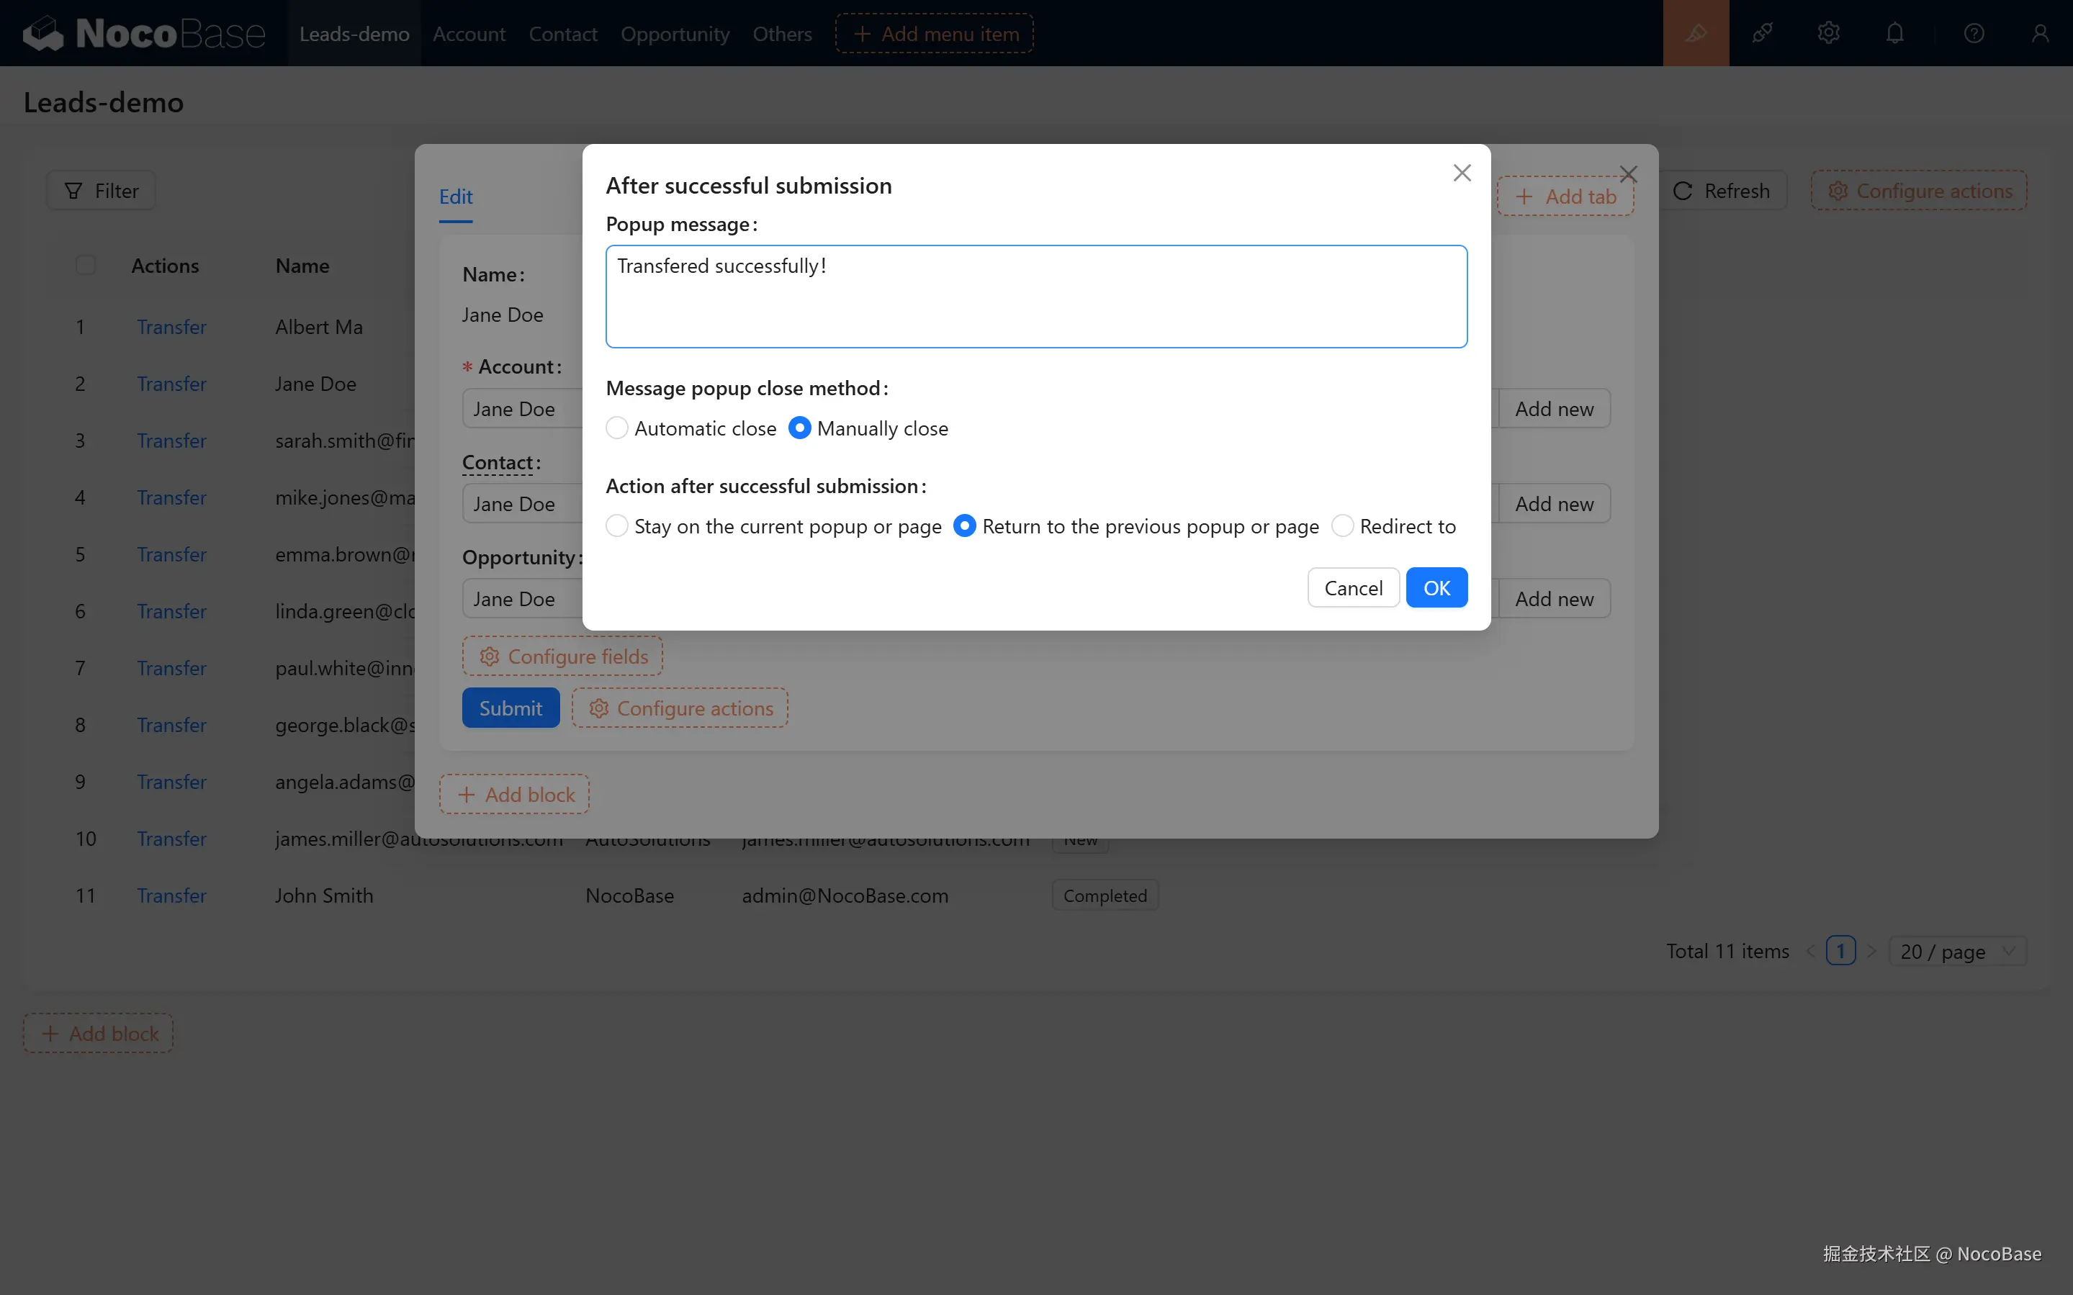
Task: Click Cancel in the dialog
Action: 1354,587
